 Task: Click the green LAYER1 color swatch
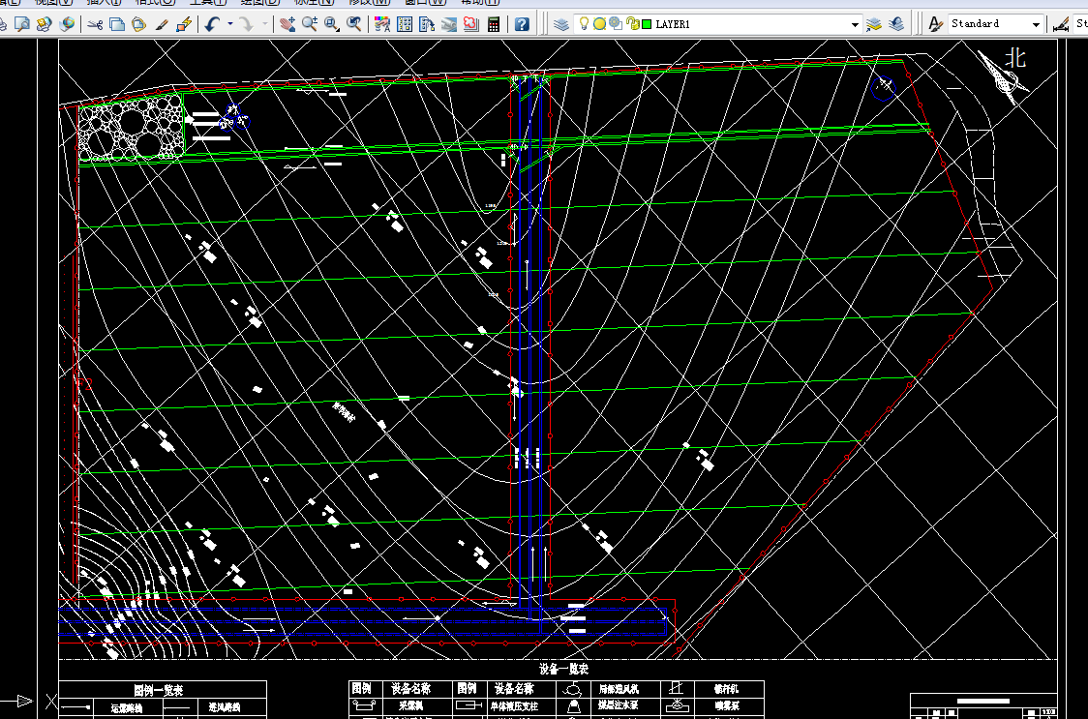click(x=646, y=24)
